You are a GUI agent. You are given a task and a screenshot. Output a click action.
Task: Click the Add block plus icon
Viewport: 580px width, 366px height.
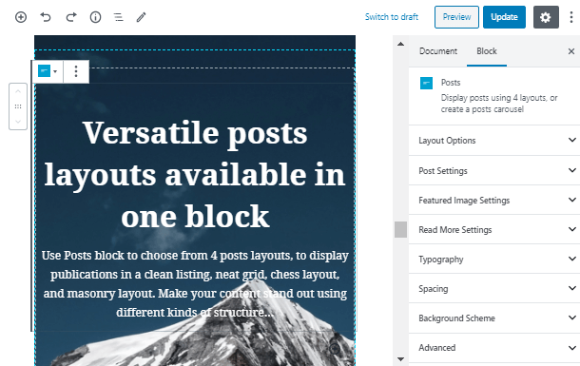(21, 17)
